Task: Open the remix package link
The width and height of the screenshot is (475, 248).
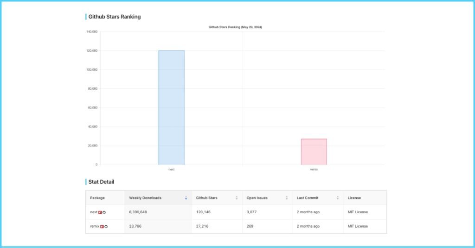Action: pyautogui.click(x=95, y=226)
